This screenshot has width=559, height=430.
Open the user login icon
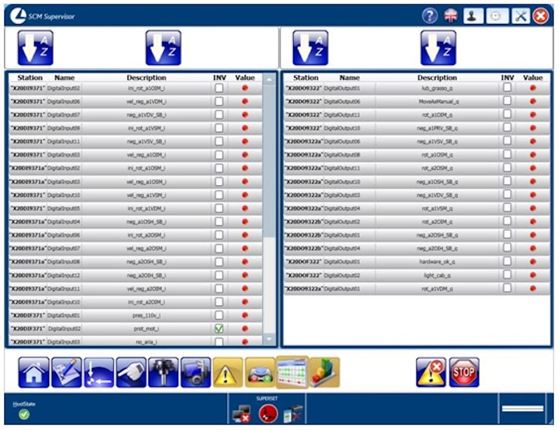coord(473,16)
